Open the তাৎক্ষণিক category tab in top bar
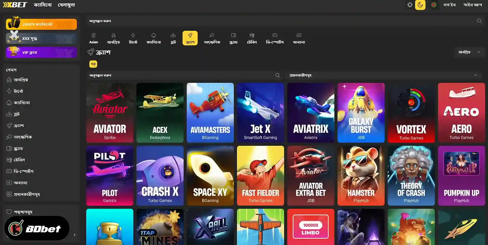488x245 pixels. coord(212,38)
